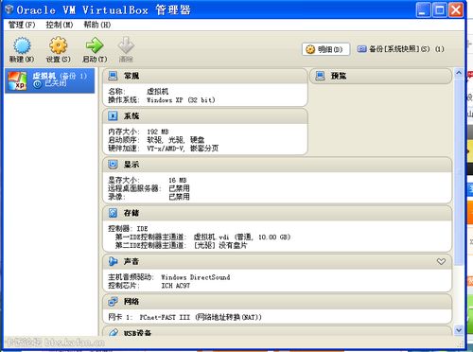Screen dimensions: 473x352
Task: Start the VM with the 启动 green arrow
Action: click(x=95, y=45)
